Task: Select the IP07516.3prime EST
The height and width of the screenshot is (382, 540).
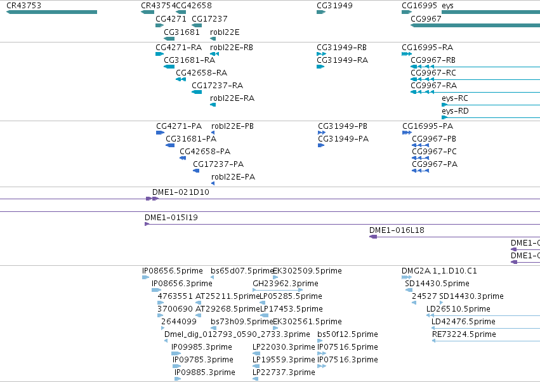Action: click(322, 366)
